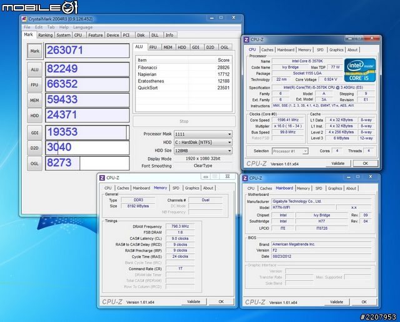Select OGL results sub-tab
The width and height of the screenshot is (400, 322).
[x=224, y=47]
